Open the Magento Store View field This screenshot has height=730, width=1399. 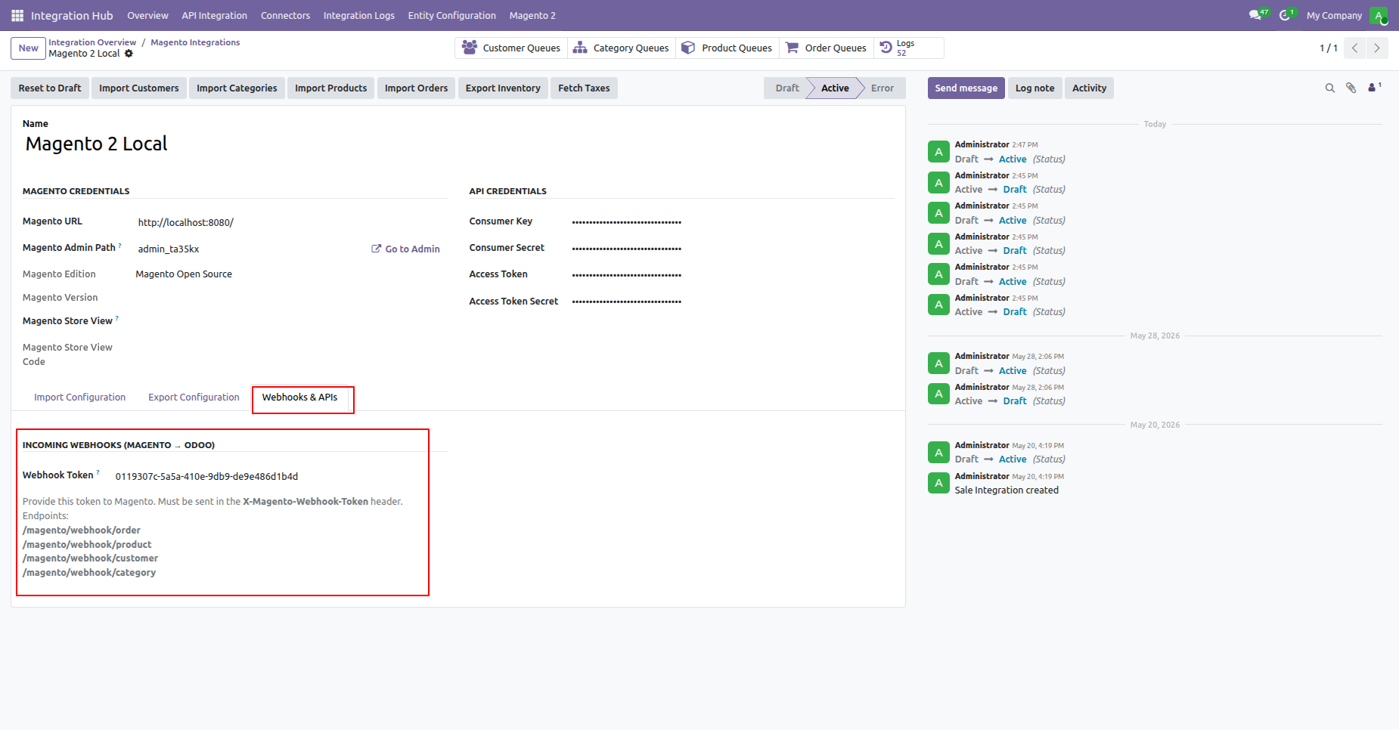(x=291, y=321)
